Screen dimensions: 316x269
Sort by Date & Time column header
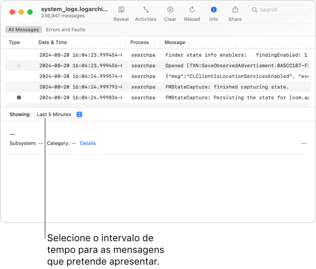53,42
